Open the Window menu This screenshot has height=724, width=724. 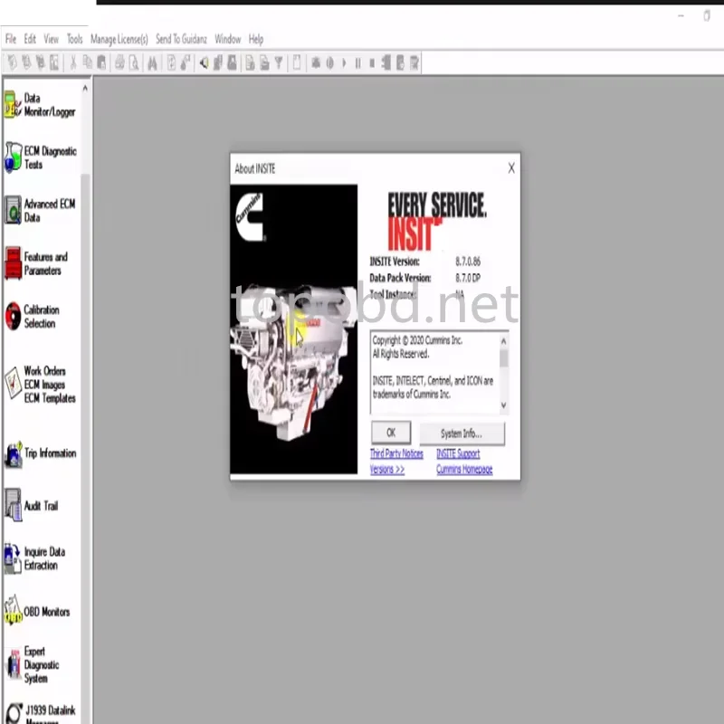point(228,39)
